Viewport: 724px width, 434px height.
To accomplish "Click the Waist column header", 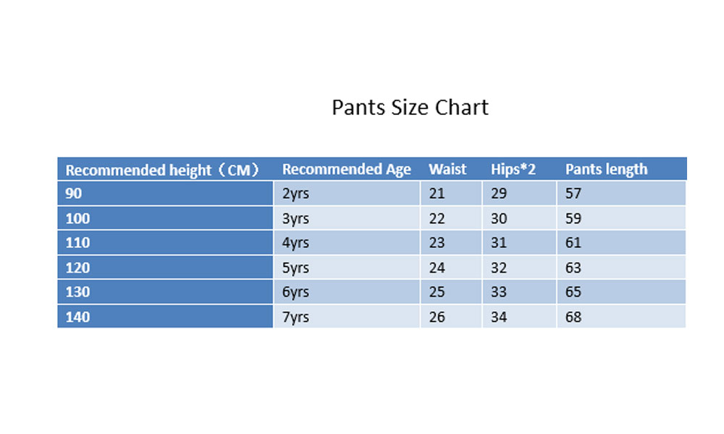I will 447,169.
